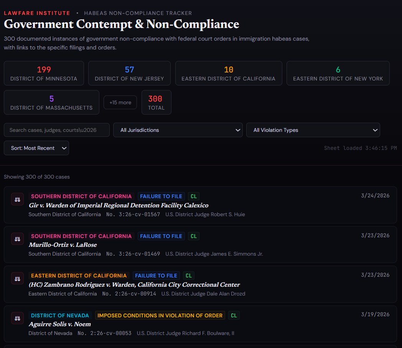This screenshot has height=348, width=402.
Task: Click scales icon on Gir v. Warden card
Action: coord(17,199)
